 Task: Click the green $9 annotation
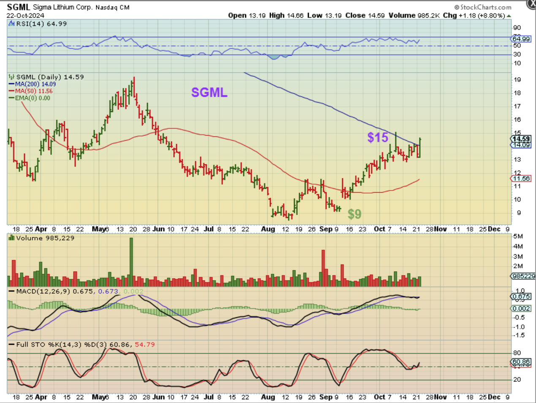[355, 214]
